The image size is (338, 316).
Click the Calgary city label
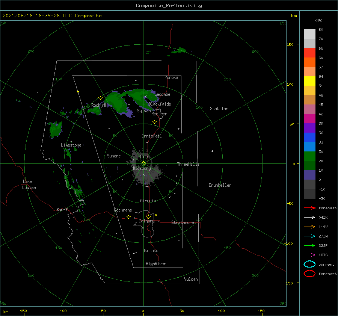(x=146, y=221)
